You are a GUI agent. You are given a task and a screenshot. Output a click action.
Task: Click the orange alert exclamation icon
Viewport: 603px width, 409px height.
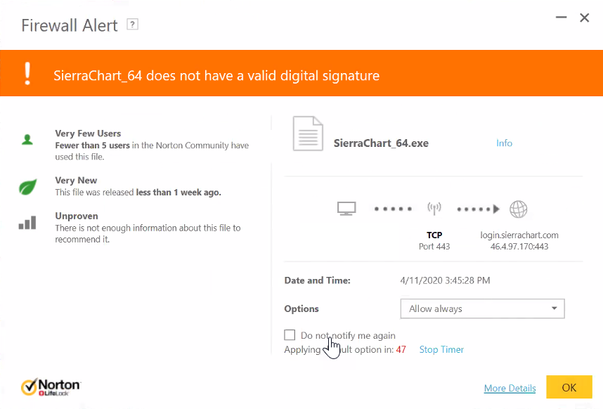(27, 73)
